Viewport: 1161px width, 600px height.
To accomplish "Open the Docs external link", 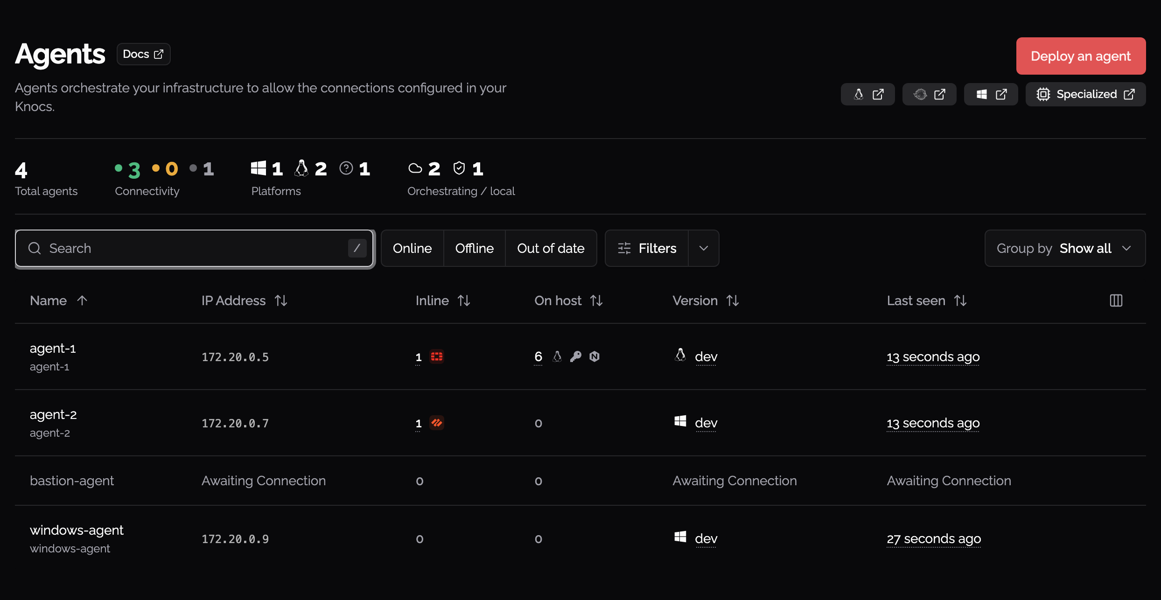I will [143, 54].
